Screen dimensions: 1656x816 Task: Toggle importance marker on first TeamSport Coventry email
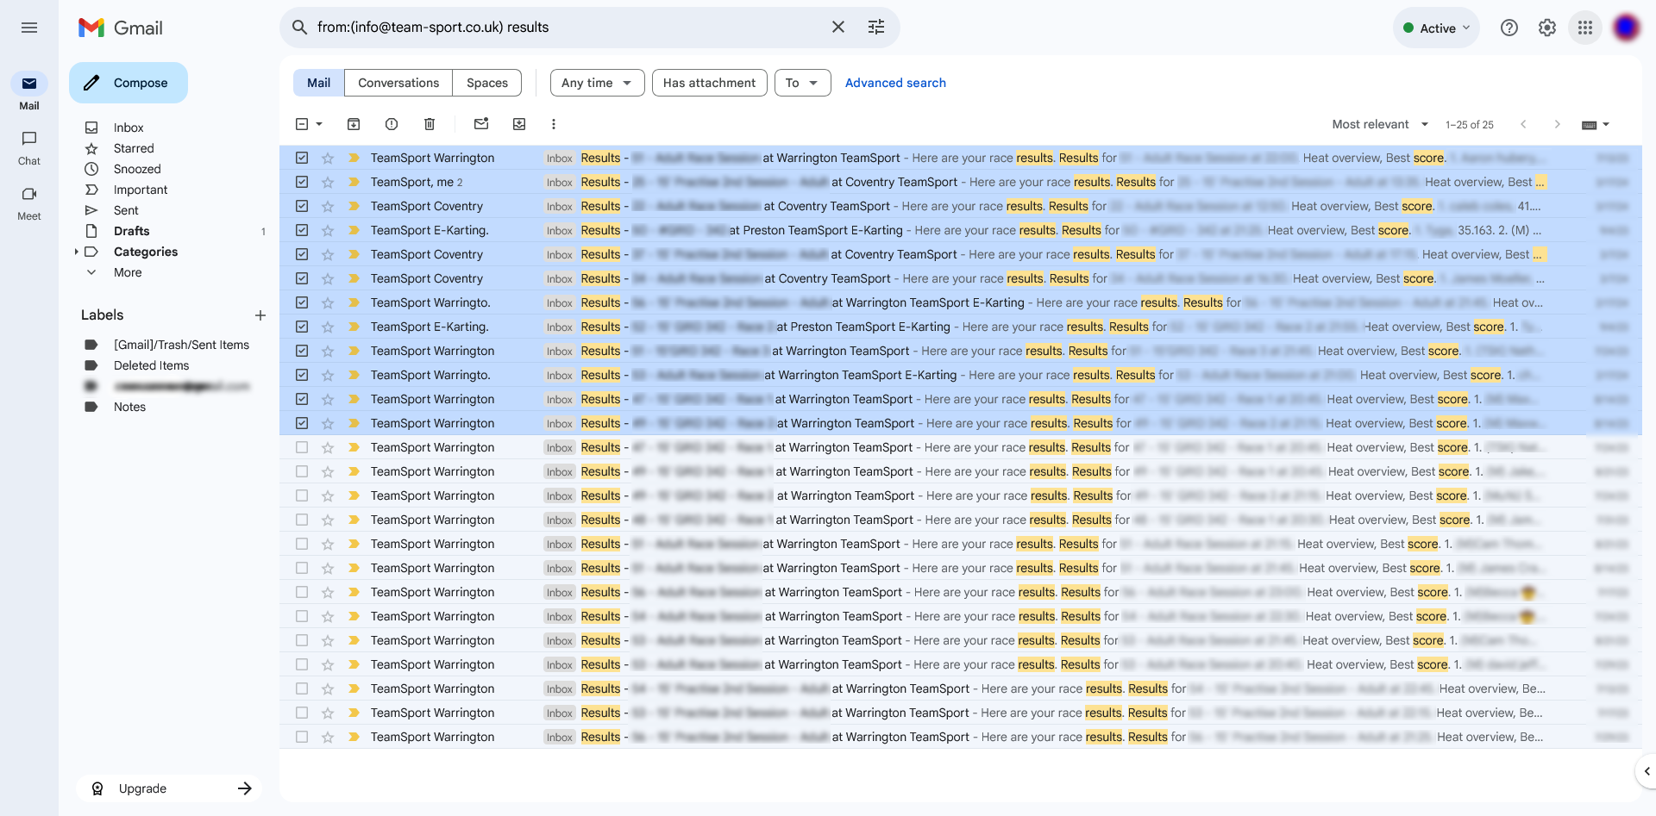354,206
